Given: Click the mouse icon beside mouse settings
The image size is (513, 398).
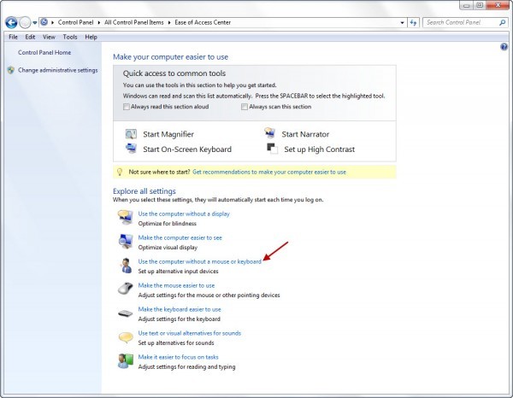Looking at the screenshot, I should (125, 289).
